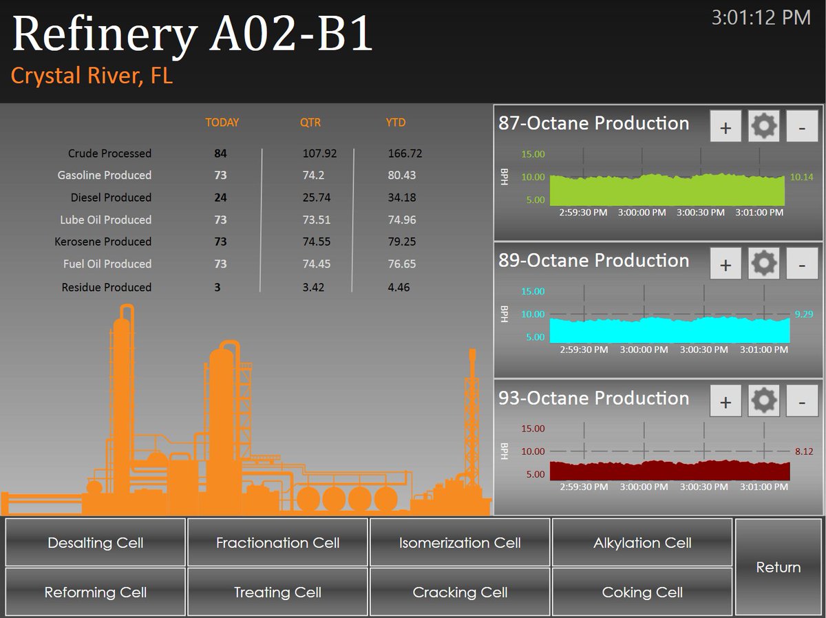
Task: Click the minus button on 89-Octane Production
Action: 802,264
